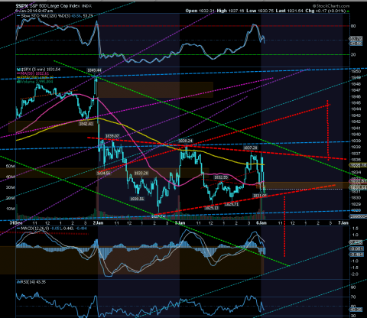Click the 50M volume axis label

pos(10,166)
